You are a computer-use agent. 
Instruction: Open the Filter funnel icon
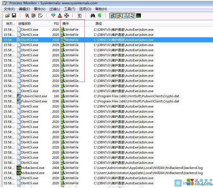point(53,16)
